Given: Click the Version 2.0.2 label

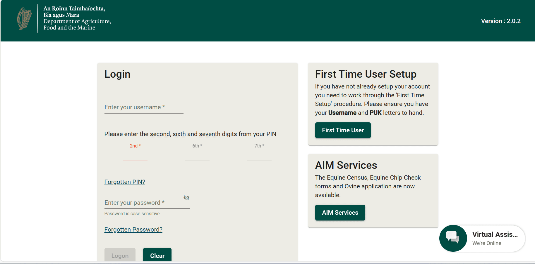Looking at the screenshot, I should [x=500, y=21].
